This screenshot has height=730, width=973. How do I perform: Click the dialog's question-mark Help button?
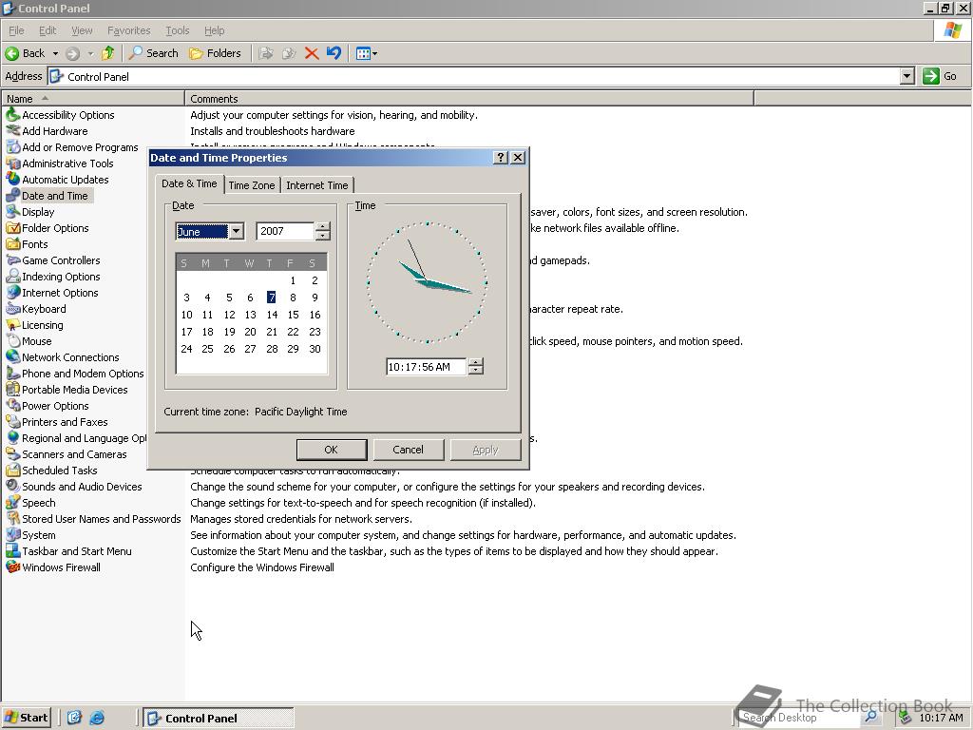tap(501, 158)
